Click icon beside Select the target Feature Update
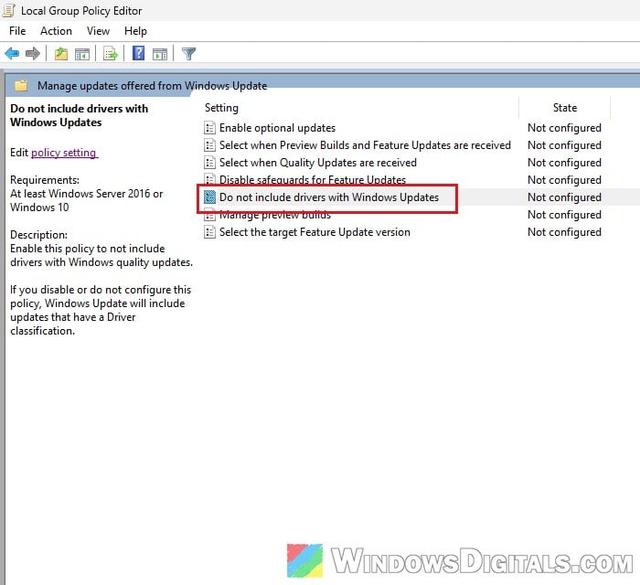This screenshot has width=640, height=585. [209, 232]
